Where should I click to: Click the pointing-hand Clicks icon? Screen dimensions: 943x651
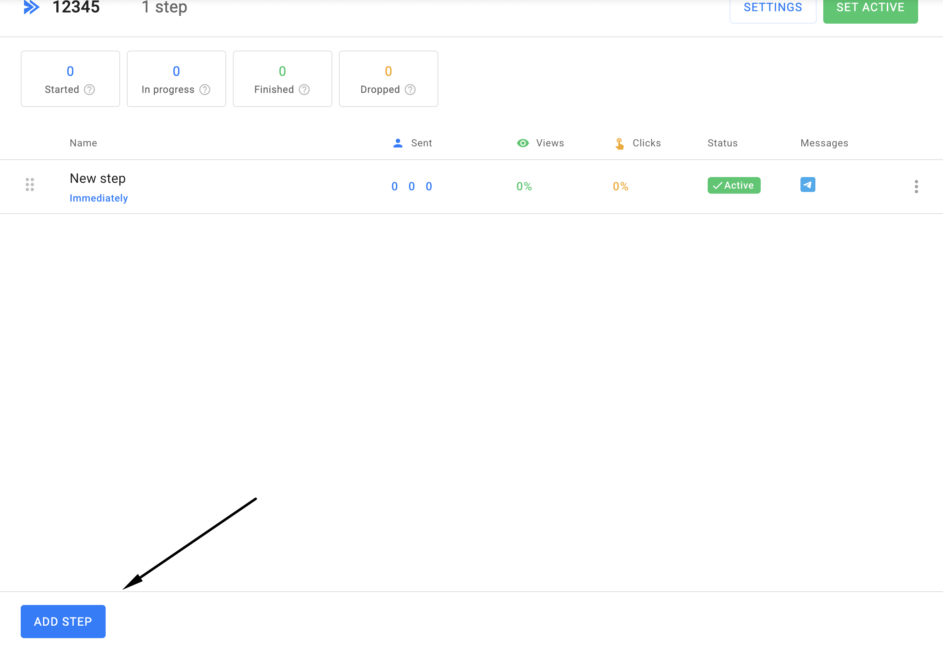pos(619,143)
